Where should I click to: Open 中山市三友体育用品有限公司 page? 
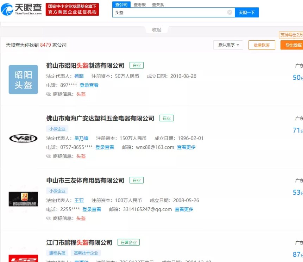point(85,181)
